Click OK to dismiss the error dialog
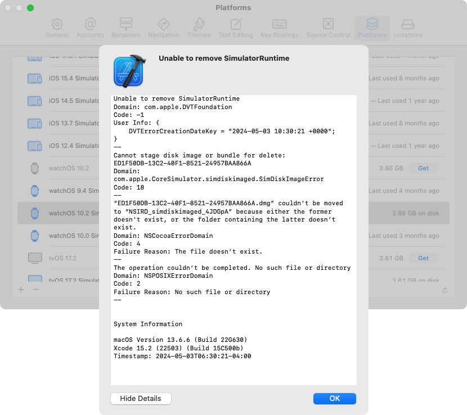 (x=334, y=398)
